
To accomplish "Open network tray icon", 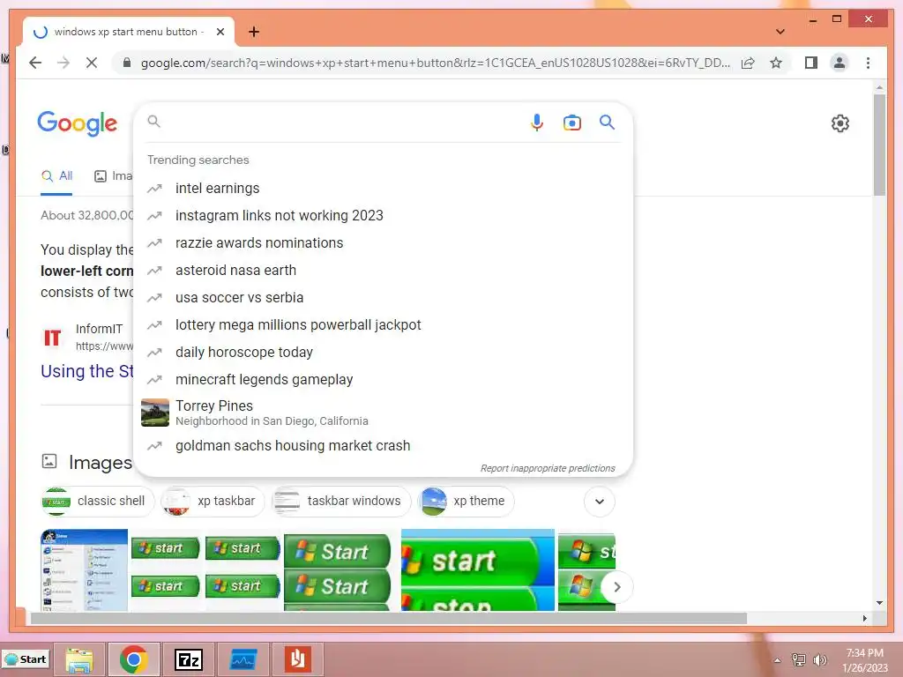I will 798,659.
